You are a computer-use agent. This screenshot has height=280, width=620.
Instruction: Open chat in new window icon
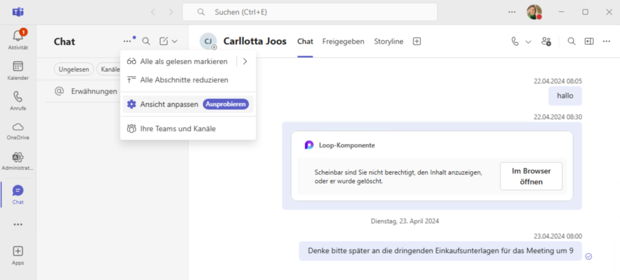pos(589,41)
